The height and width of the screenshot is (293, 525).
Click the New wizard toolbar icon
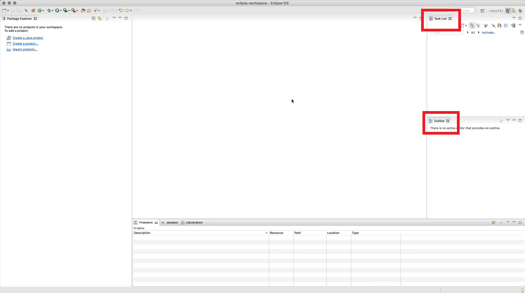[x=4, y=10]
